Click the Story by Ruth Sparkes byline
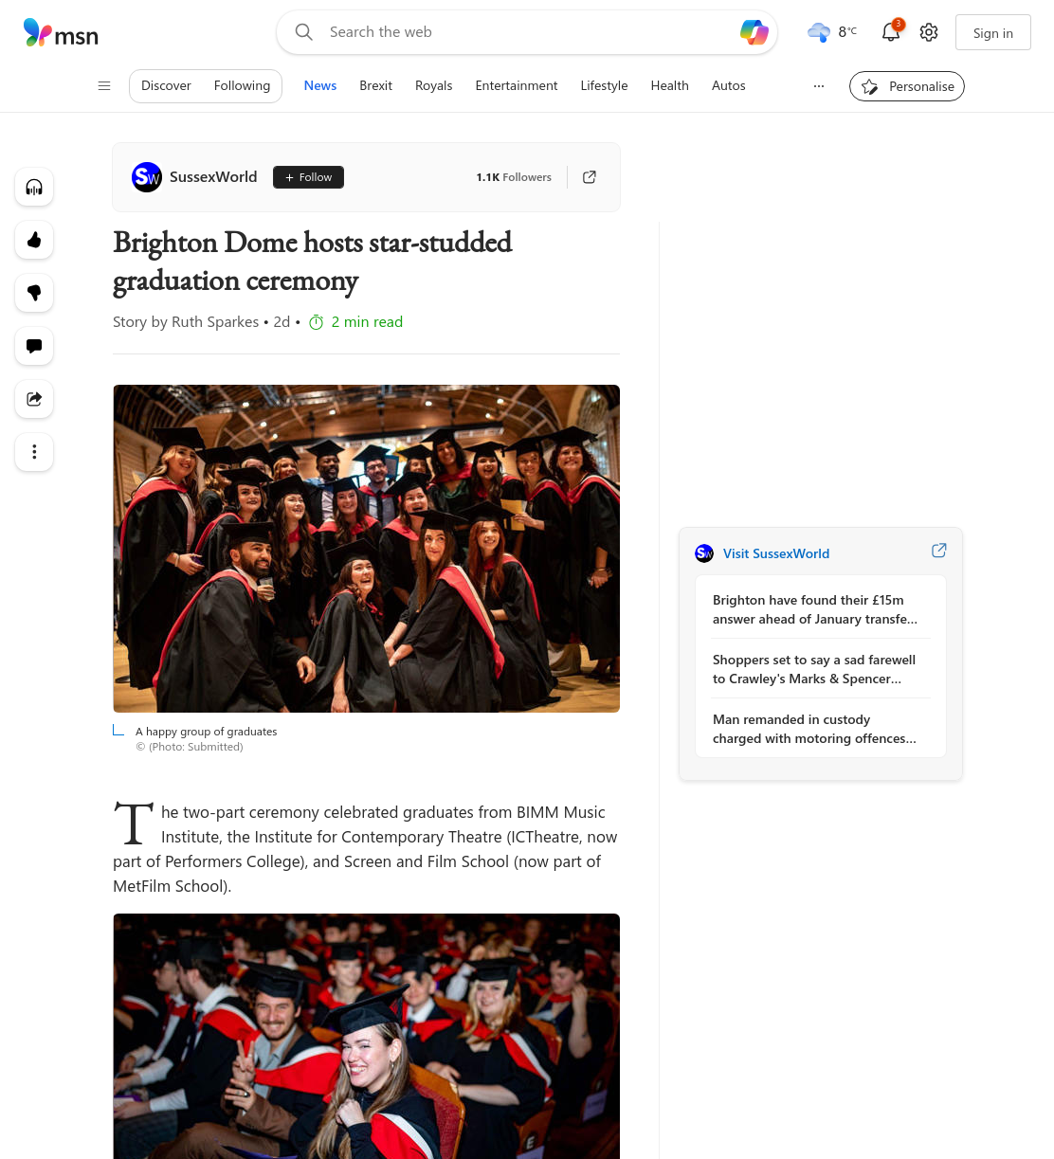Image resolution: width=1054 pixels, height=1159 pixels. click(186, 322)
